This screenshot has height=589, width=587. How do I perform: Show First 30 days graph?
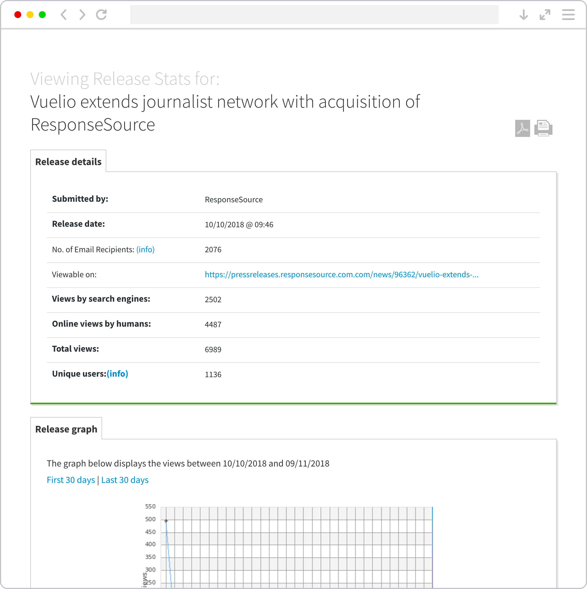pyautogui.click(x=71, y=480)
